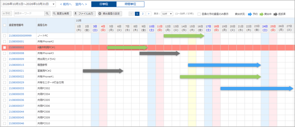
Task: Select page 2 in pagination
Action: [x=143, y=14]
